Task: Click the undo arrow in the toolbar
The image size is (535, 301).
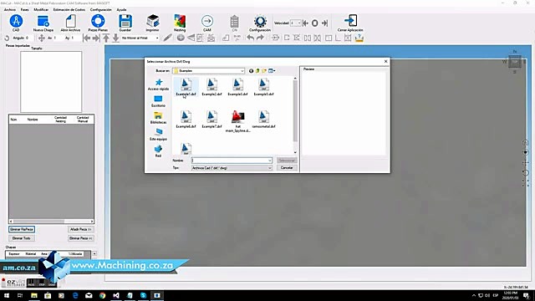Action: (251, 38)
